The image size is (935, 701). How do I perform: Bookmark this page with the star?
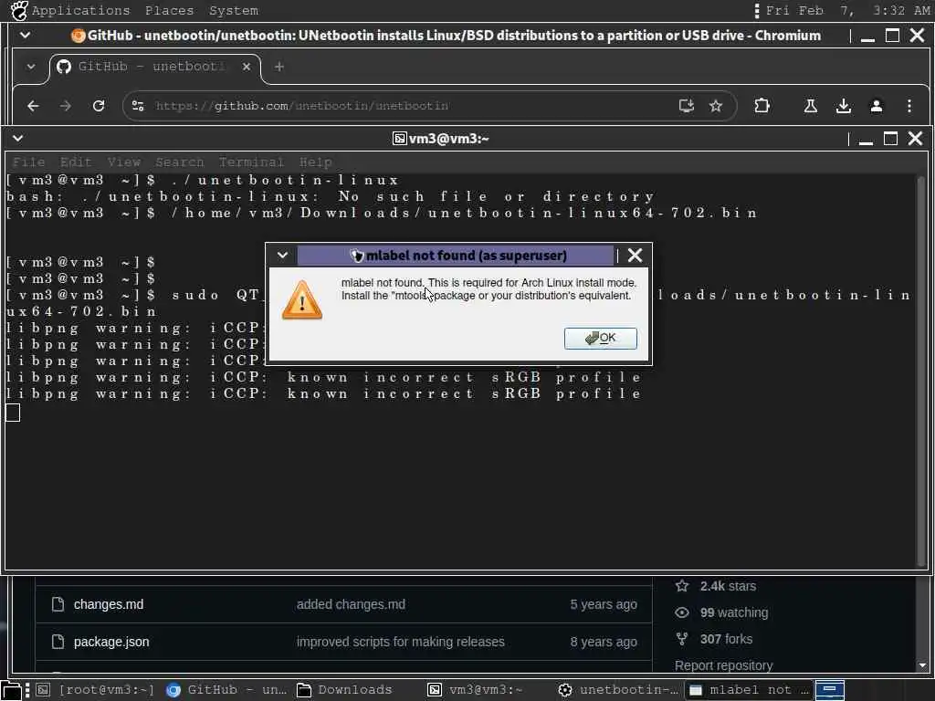coord(716,106)
